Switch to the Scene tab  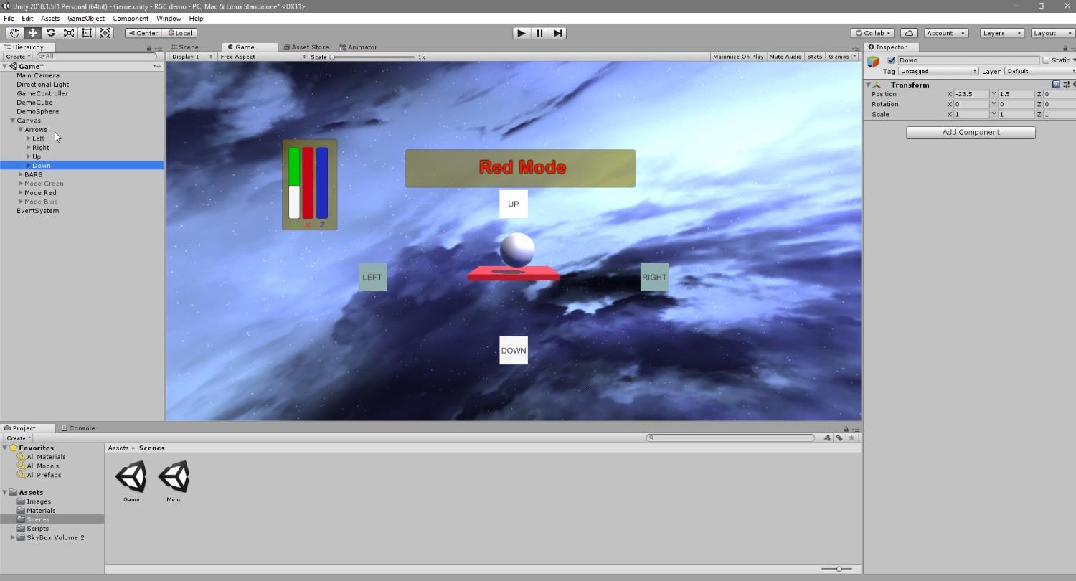click(x=185, y=47)
